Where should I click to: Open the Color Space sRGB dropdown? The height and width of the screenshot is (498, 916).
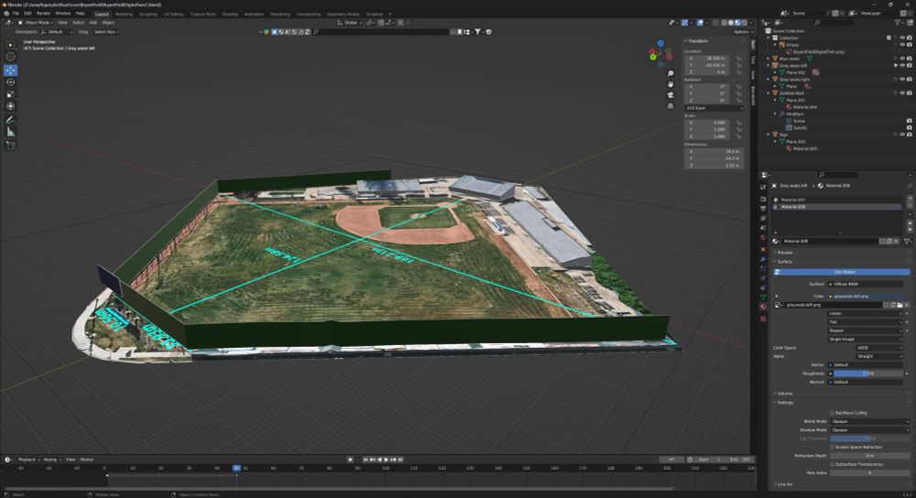(x=878, y=347)
